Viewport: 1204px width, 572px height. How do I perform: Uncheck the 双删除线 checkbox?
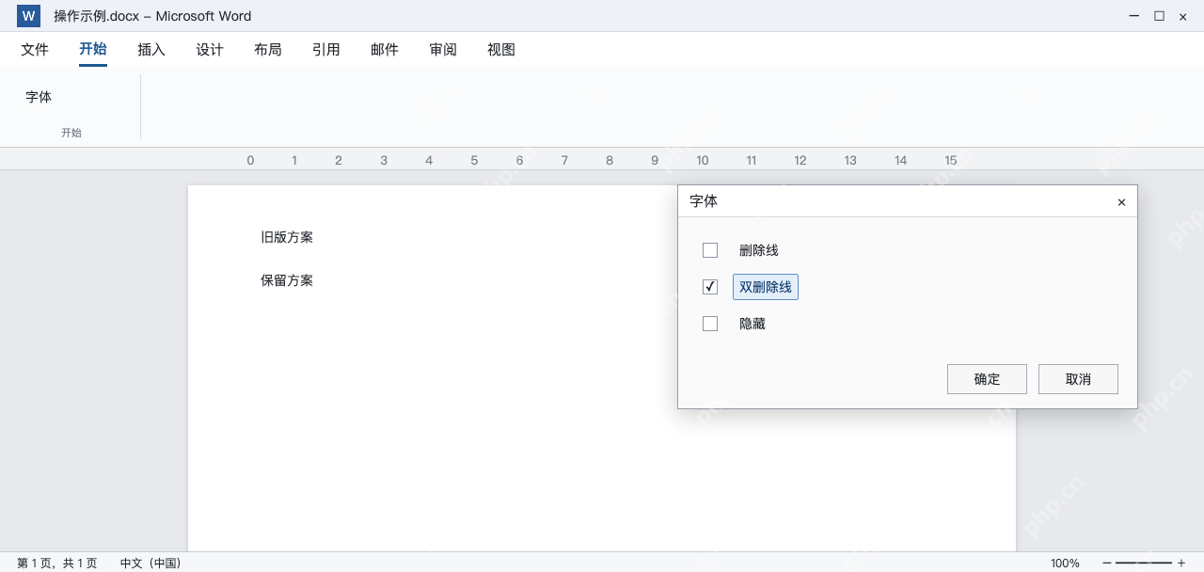tap(710, 287)
